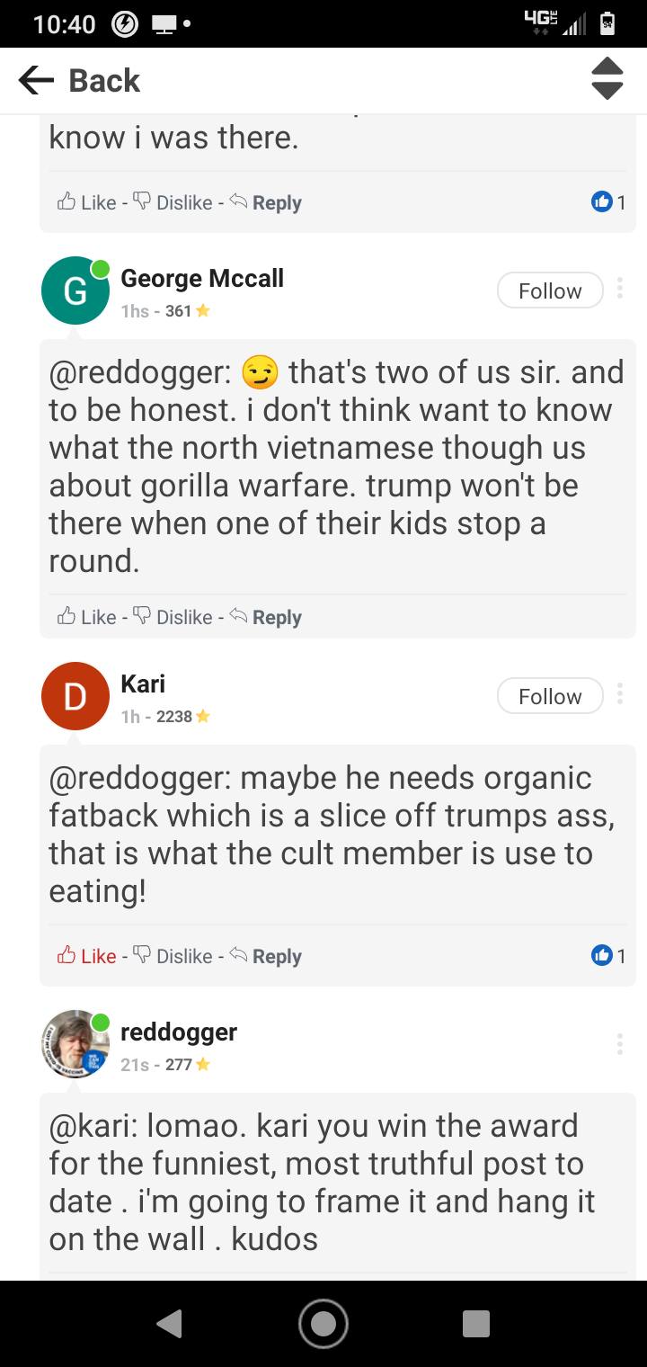Screen dimensions: 647x1367
Task: Follow Kari
Action: [550, 696]
